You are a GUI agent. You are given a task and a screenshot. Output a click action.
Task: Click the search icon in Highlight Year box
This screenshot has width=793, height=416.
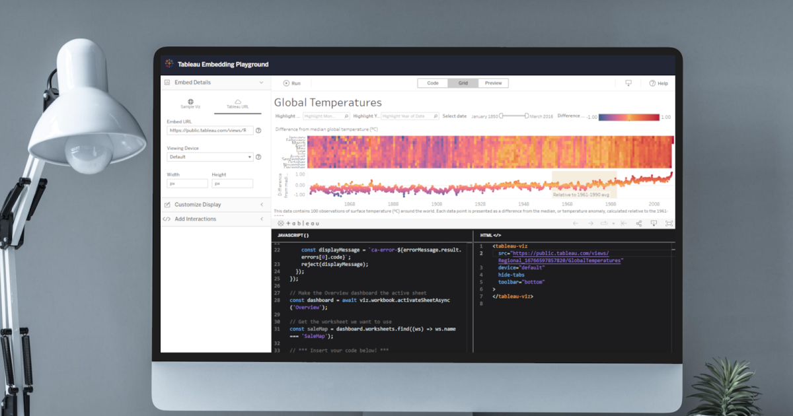coord(435,116)
